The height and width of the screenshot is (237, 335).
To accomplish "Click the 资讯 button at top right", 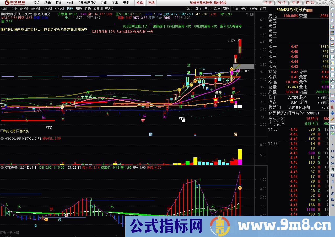I will pyautogui.click(x=282, y=3).
